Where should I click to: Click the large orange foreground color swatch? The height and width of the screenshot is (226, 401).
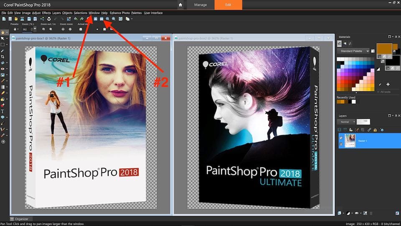[384, 49]
